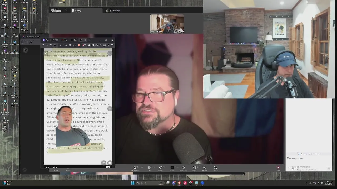The image size is (337, 189).
Task: Open Zoom Workplace dropdown arrow
Action: [x=66, y=10]
